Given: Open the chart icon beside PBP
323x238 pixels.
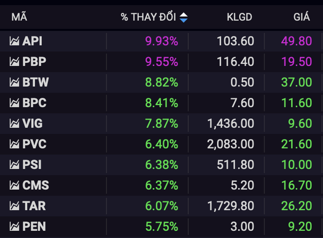Looking at the screenshot, I should [x=14, y=62].
